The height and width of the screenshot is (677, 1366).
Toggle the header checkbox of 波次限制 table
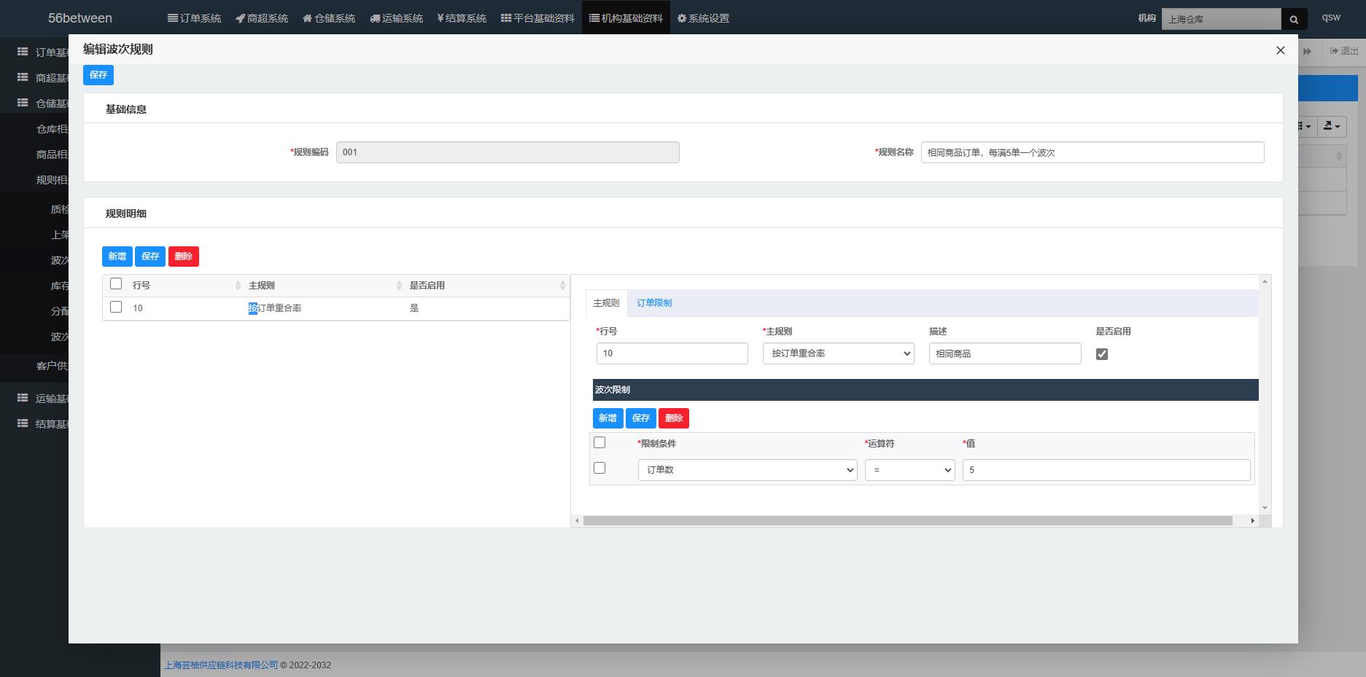[x=599, y=442]
